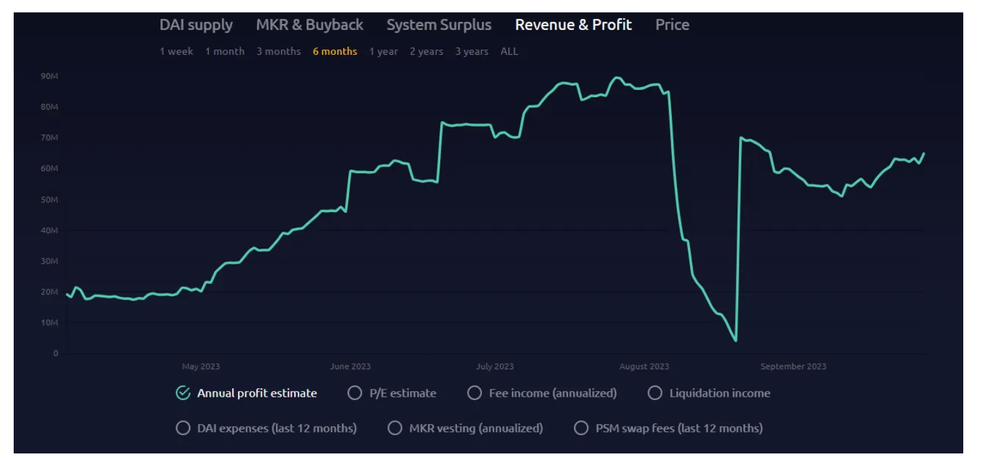Switch to MKR vesting (annualized)

click(395, 428)
